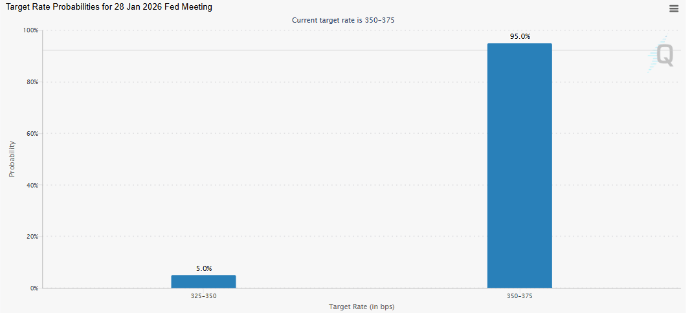Screen dimensions: 692x313
Task: Click the 80% y-axis tick label
Action: (x=32, y=82)
